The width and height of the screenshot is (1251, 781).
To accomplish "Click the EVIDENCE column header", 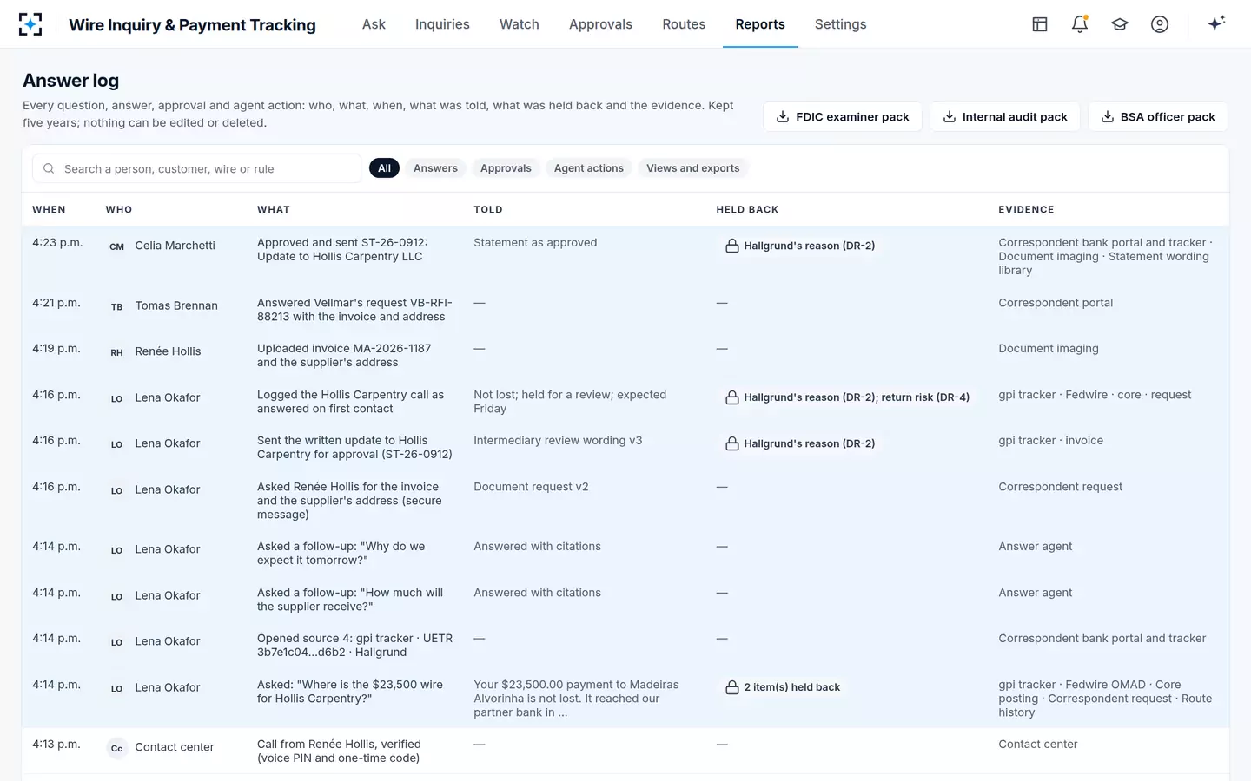I will [x=1026, y=209].
